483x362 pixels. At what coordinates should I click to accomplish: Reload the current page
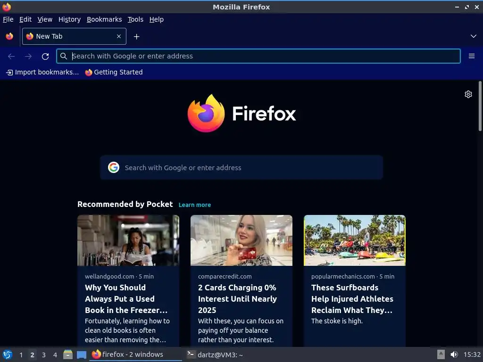pyautogui.click(x=45, y=56)
